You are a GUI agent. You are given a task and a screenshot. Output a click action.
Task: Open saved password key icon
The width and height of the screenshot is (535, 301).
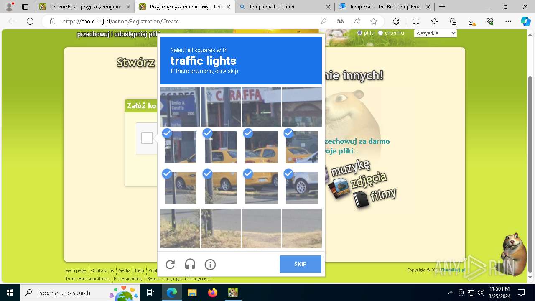pos(324,21)
